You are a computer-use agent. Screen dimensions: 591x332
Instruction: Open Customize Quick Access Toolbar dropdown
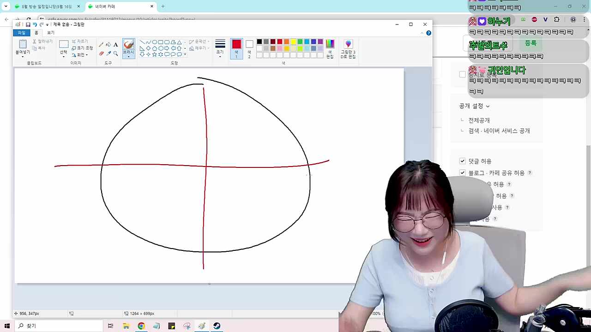click(48, 24)
